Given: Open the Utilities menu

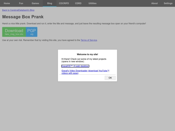Looking at the screenshot, I should (92, 3).
